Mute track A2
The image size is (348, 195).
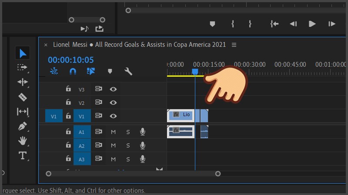click(x=113, y=146)
